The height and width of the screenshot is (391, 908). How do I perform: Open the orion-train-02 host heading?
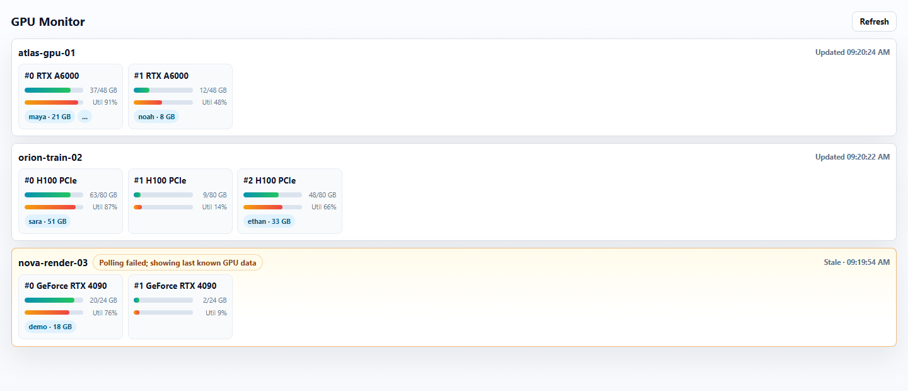click(x=50, y=158)
